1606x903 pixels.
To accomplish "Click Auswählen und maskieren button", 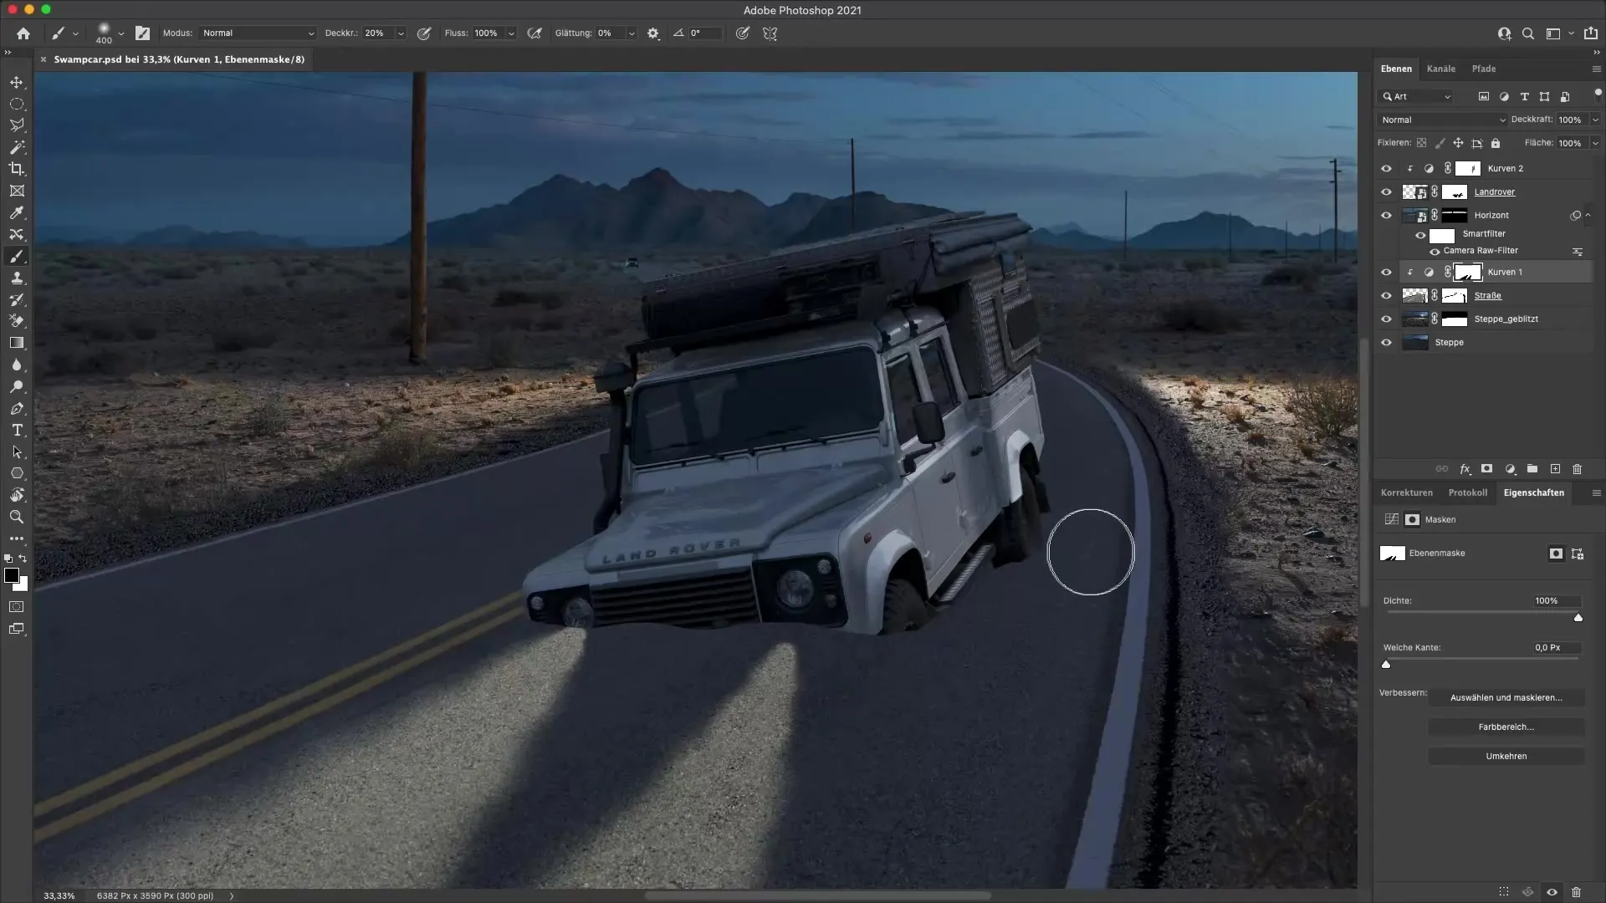I will point(1506,697).
